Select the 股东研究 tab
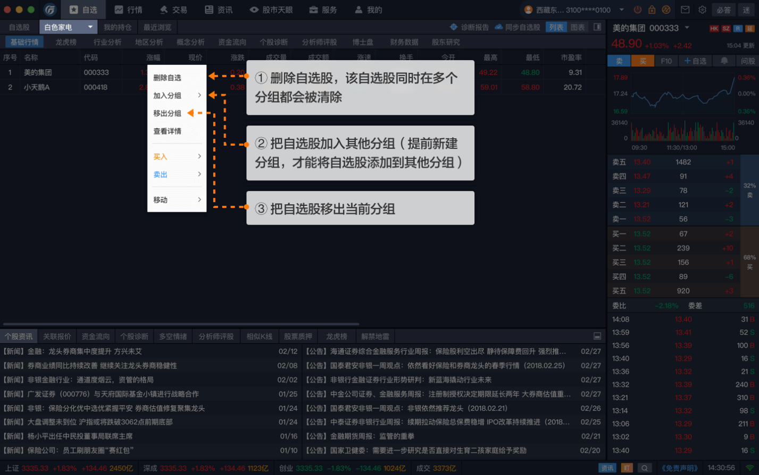Viewport: 759px width, 475px height. (x=446, y=42)
